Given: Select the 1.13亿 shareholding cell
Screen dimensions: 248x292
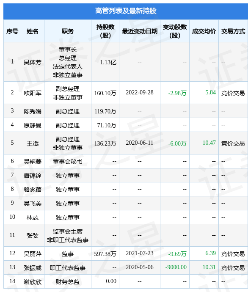Looking at the screenshot, I should (108, 62).
